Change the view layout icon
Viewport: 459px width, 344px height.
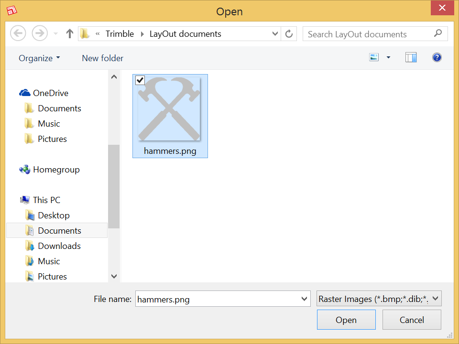point(373,57)
